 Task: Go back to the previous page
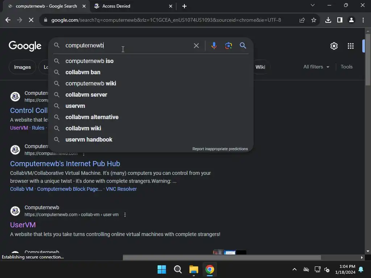8,20
